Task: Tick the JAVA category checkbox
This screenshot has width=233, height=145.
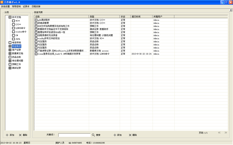Action: point(13,39)
